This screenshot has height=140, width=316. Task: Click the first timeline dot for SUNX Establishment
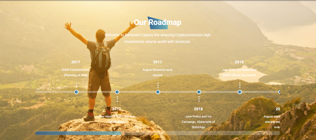tap(76, 92)
